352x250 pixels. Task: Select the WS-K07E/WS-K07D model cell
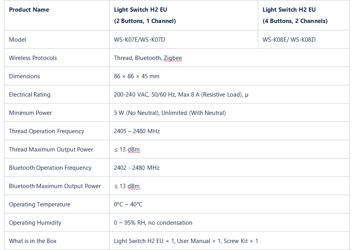(x=142, y=40)
